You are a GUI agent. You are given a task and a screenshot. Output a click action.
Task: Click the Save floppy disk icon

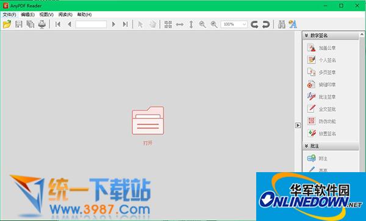[x=19, y=24]
